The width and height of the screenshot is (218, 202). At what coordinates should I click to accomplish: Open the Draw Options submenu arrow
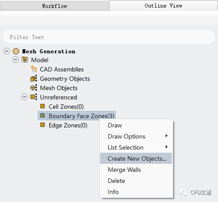pyautogui.click(x=167, y=136)
